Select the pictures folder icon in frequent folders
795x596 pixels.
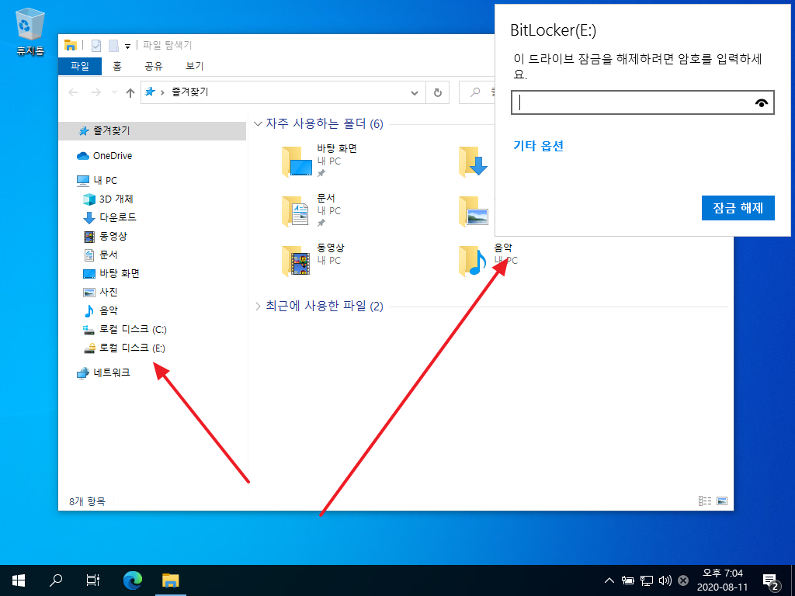[x=473, y=212]
